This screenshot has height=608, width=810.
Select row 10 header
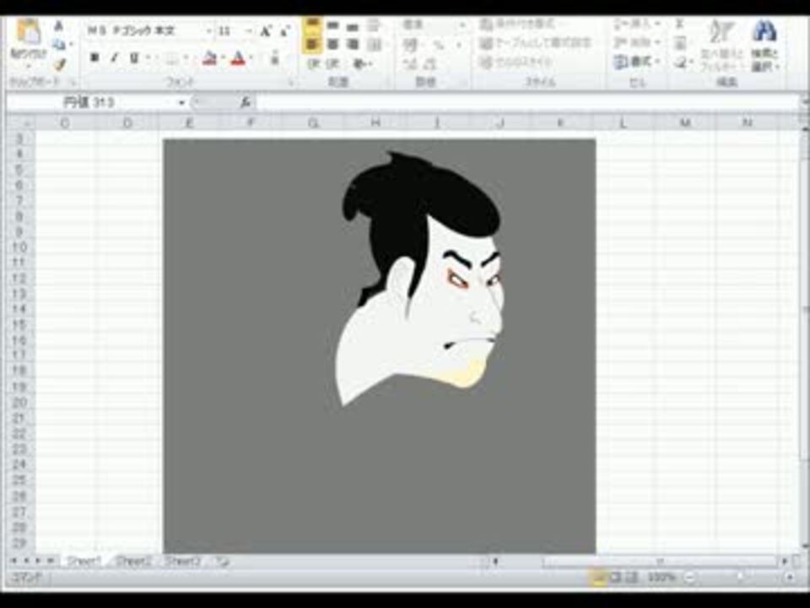click(19, 247)
